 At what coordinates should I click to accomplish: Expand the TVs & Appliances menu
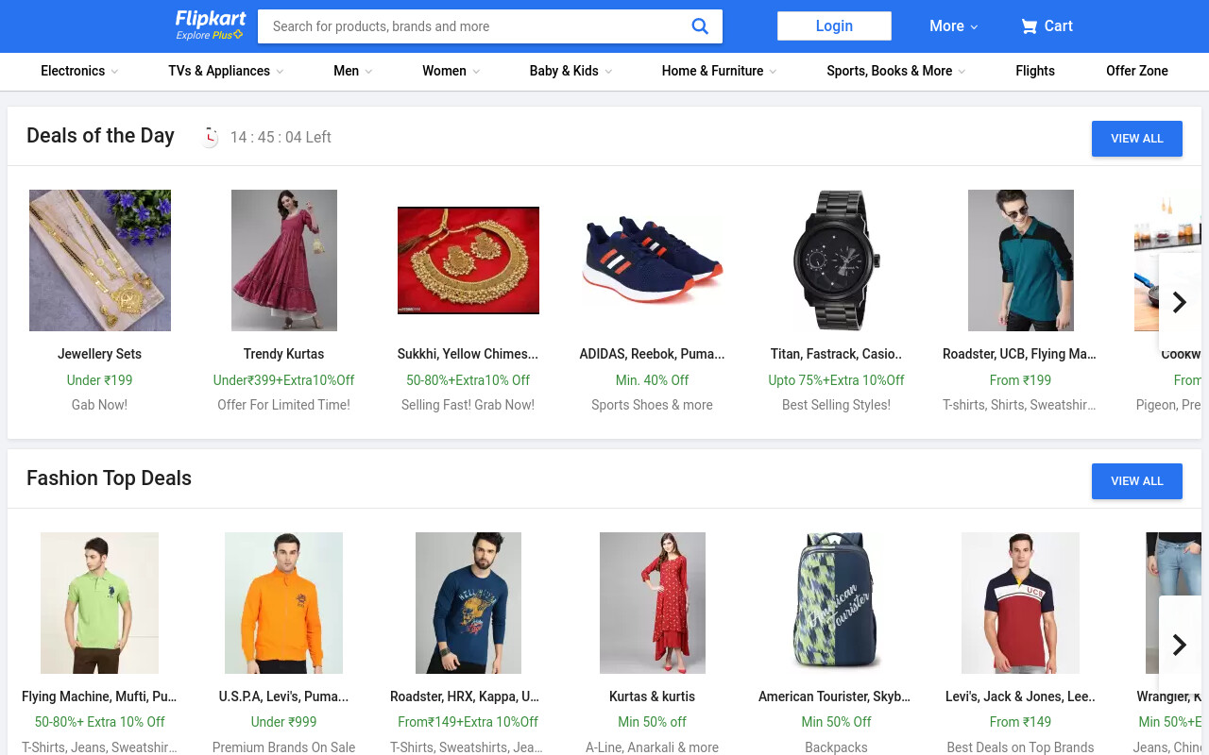pos(226,71)
